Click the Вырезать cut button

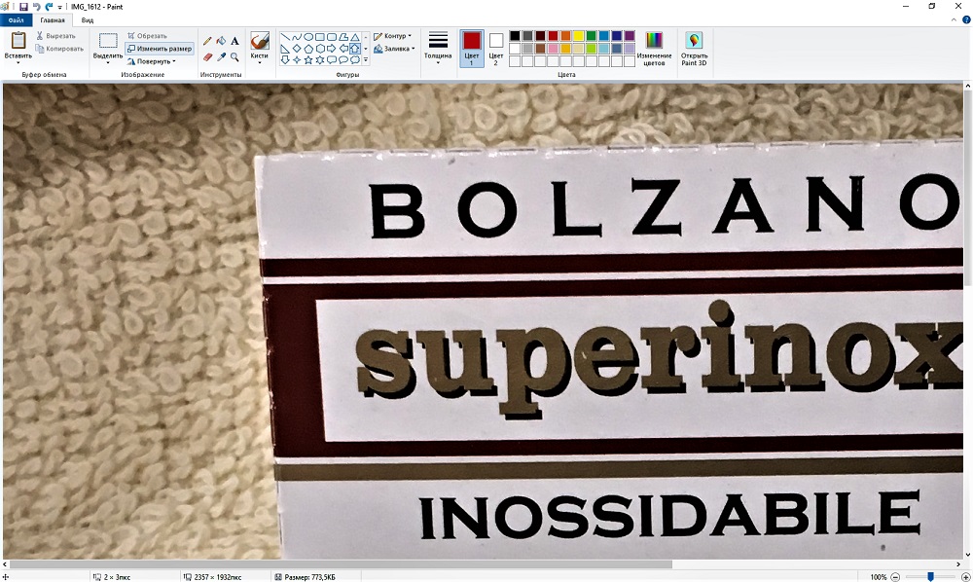coord(55,36)
